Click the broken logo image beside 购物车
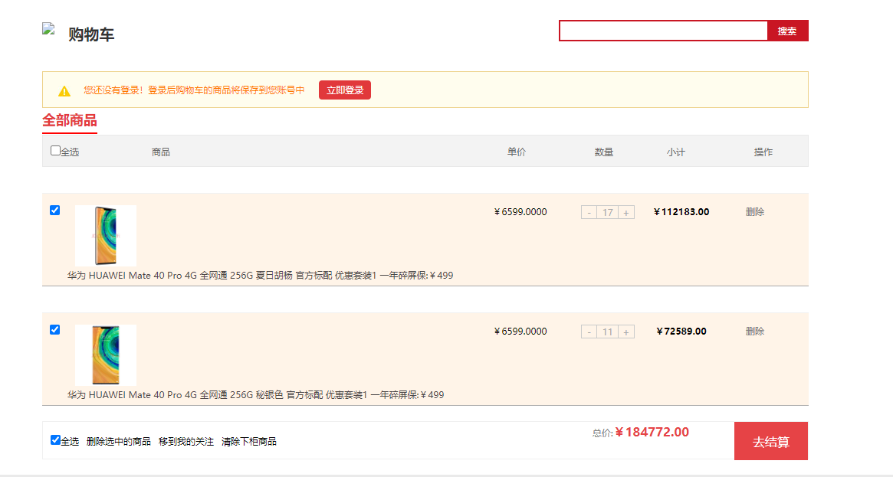This screenshot has width=893, height=477. [48, 30]
